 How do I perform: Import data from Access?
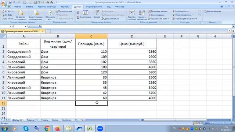tap(8, 11)
